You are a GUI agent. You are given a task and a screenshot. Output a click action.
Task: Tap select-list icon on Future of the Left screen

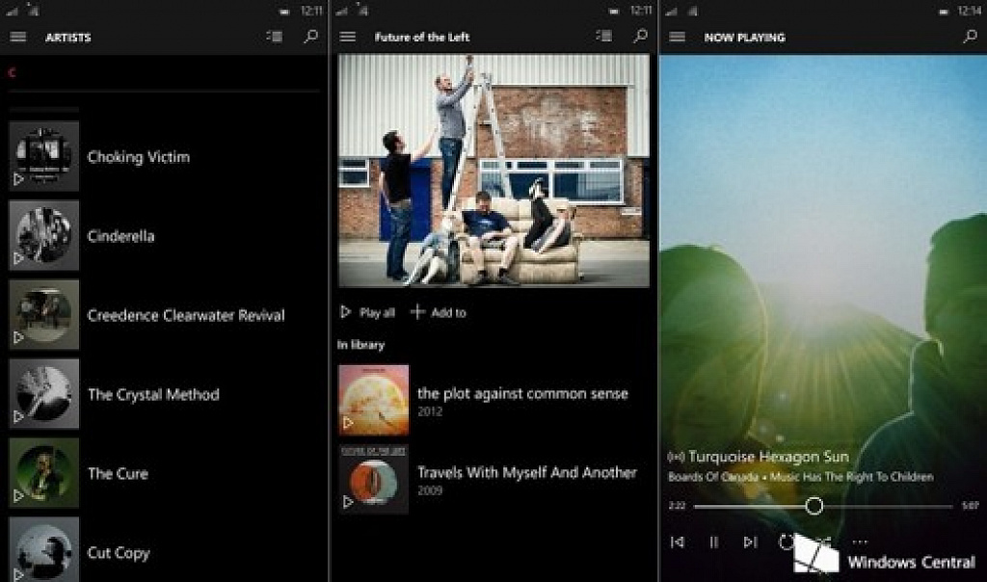[604, 36]
